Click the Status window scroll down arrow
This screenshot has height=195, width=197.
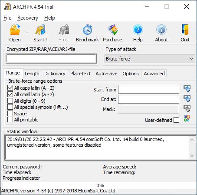point(192,155)
